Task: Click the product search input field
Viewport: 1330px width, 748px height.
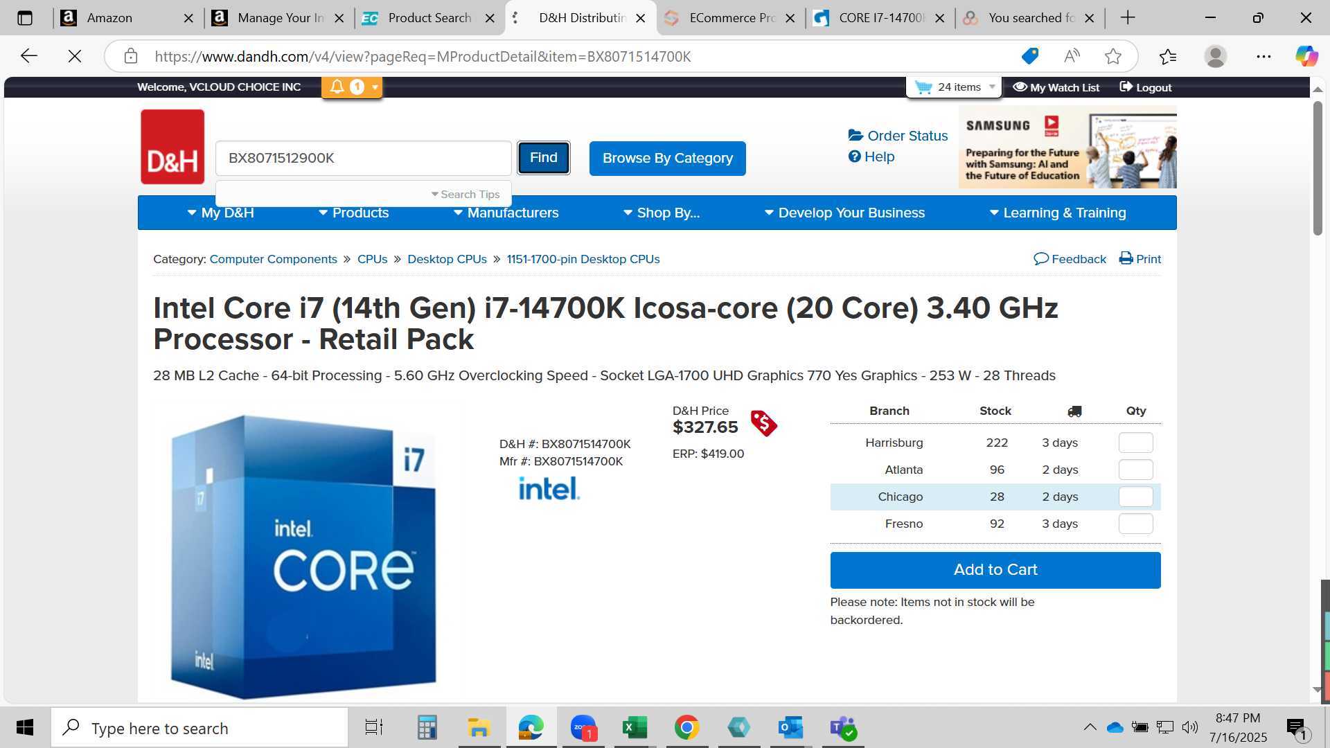Action: click(x=363, y=158)
